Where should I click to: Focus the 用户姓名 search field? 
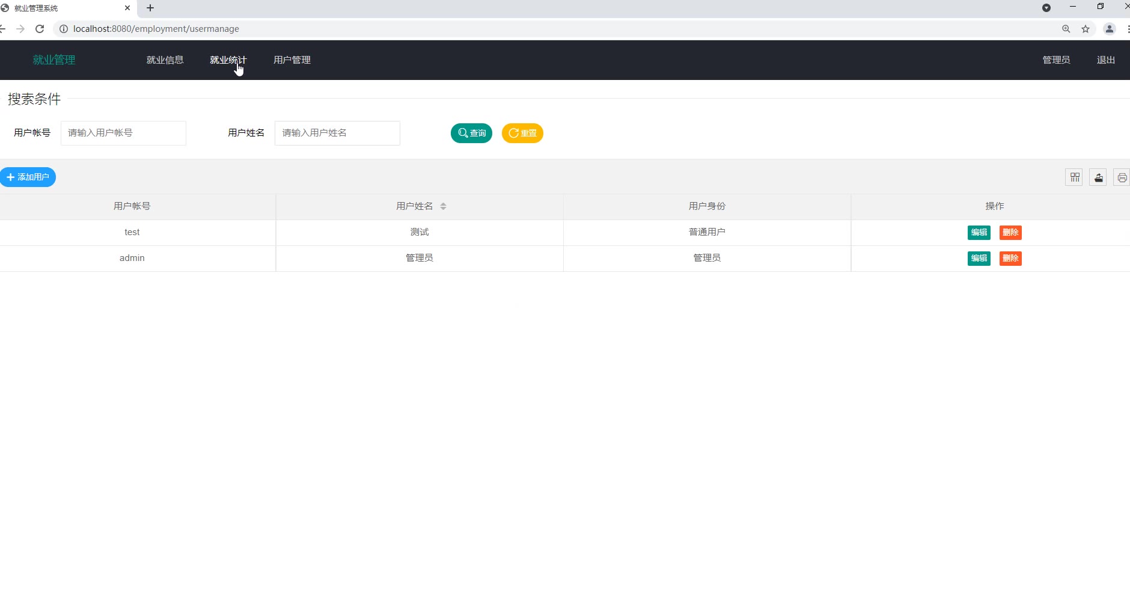pos(337,133)
